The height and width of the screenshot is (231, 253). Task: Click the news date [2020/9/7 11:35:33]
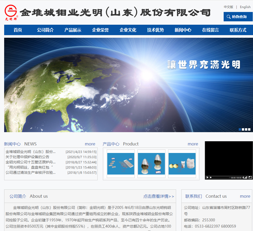(x=82, y=157)
